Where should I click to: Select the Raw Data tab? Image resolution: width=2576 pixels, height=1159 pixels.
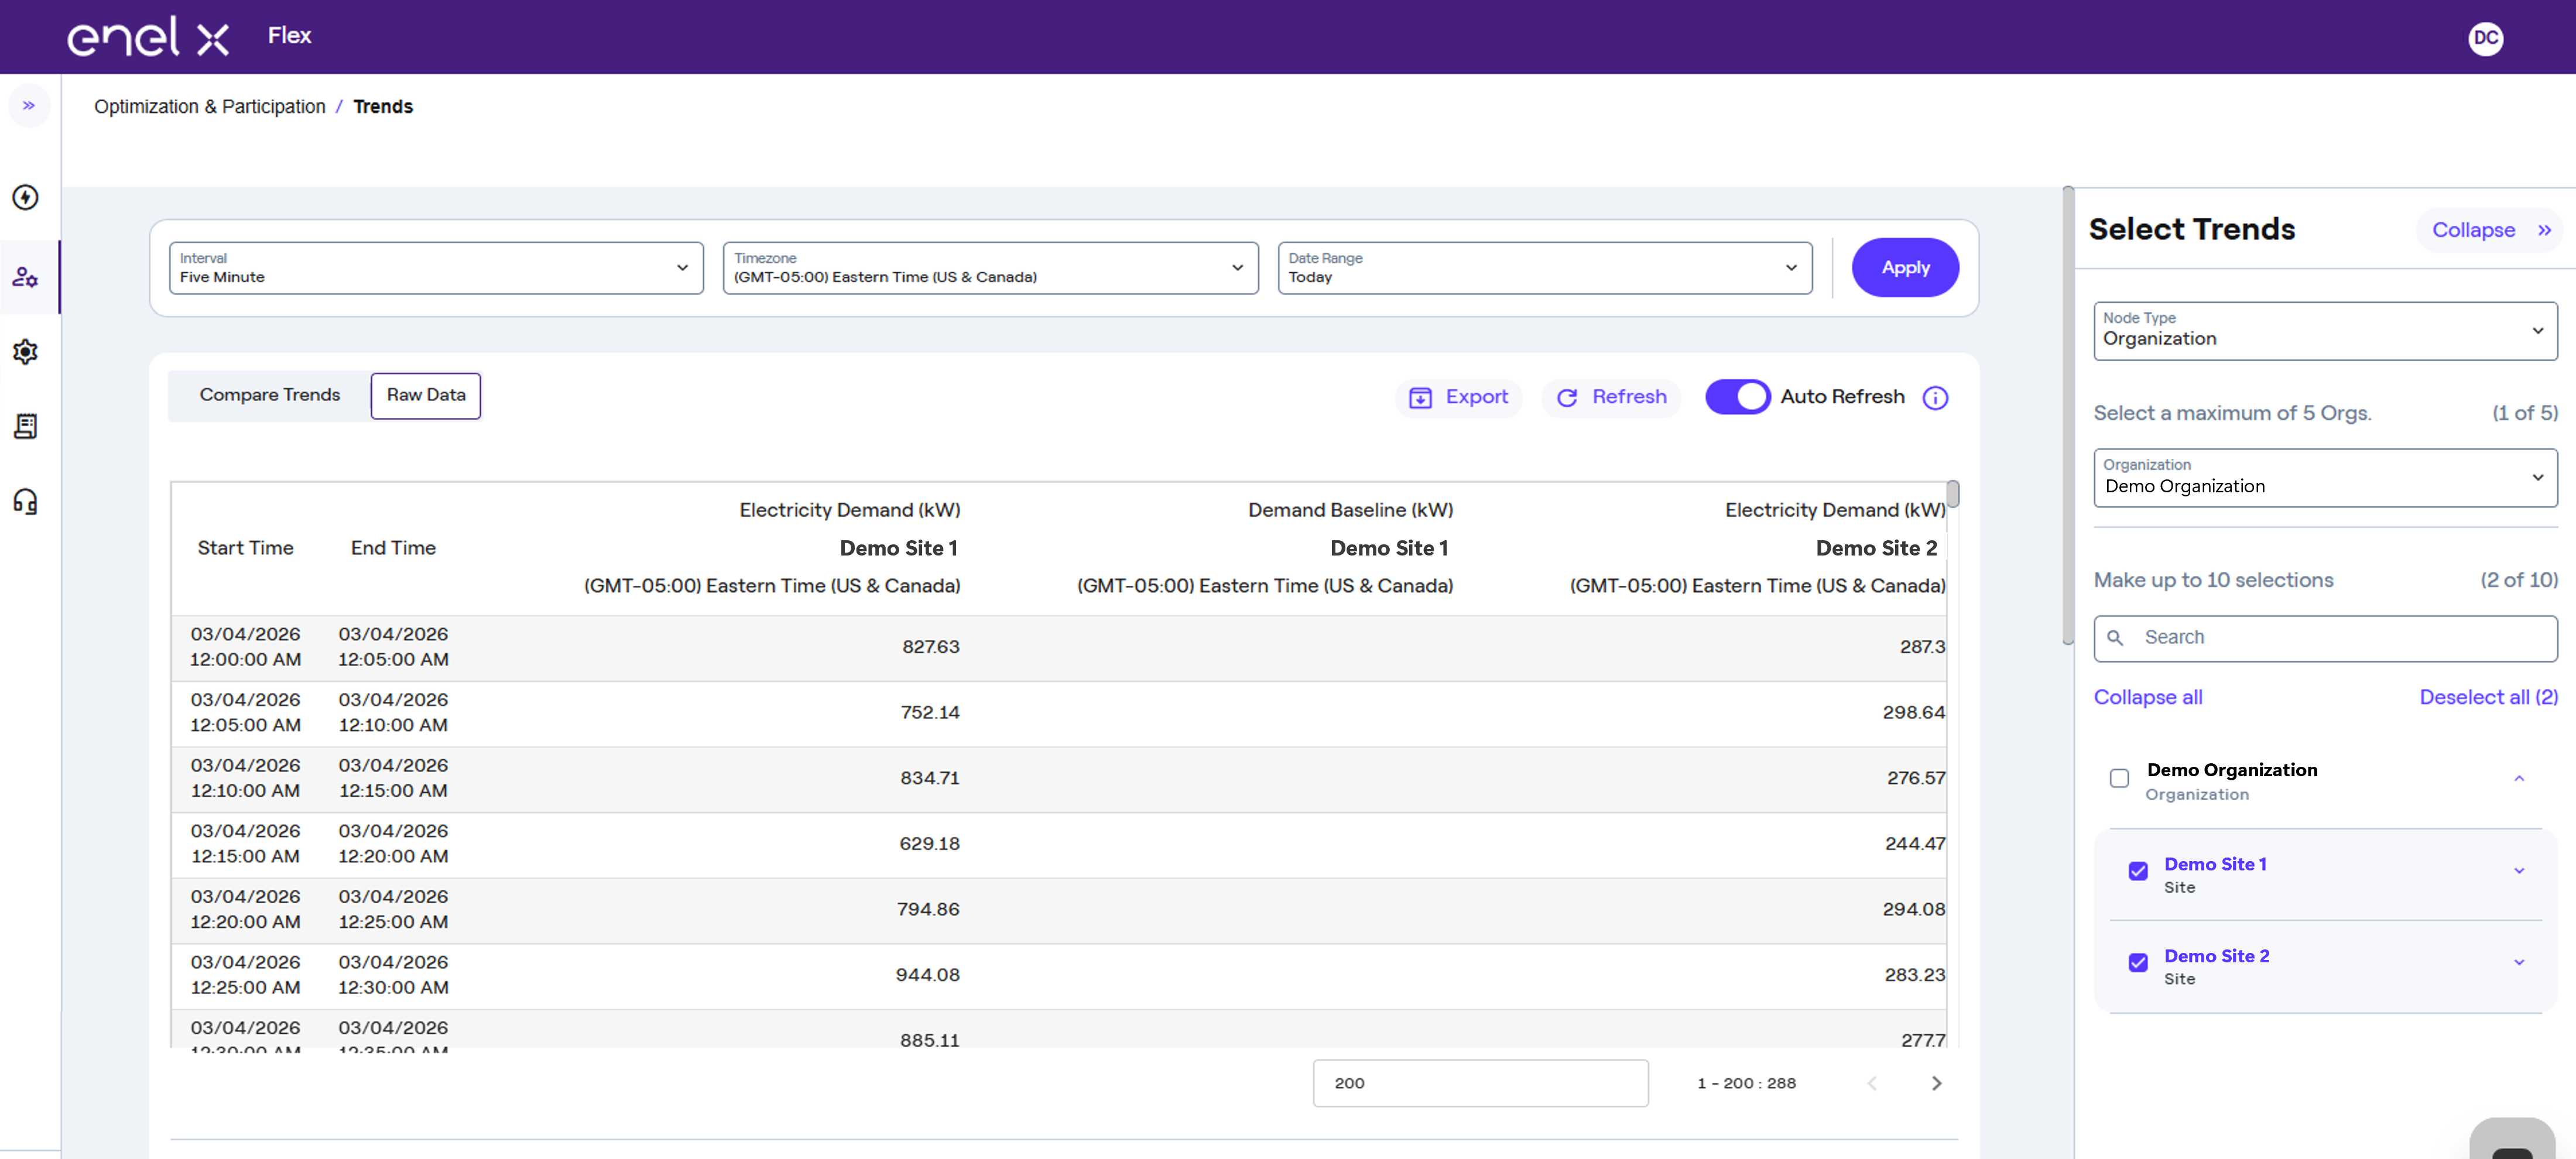pos(426,395)
